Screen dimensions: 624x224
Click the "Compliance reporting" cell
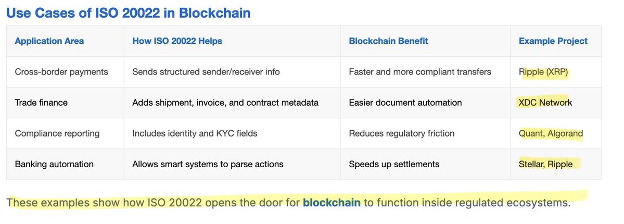[58, 133]
